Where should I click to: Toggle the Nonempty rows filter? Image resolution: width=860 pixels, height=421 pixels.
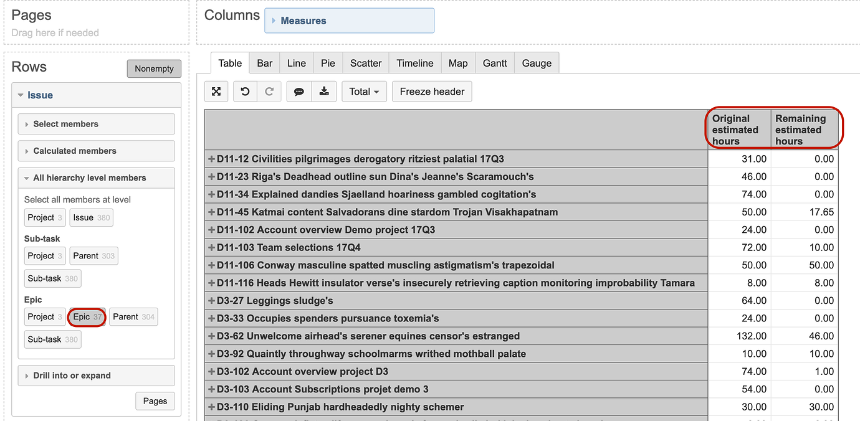154,69
